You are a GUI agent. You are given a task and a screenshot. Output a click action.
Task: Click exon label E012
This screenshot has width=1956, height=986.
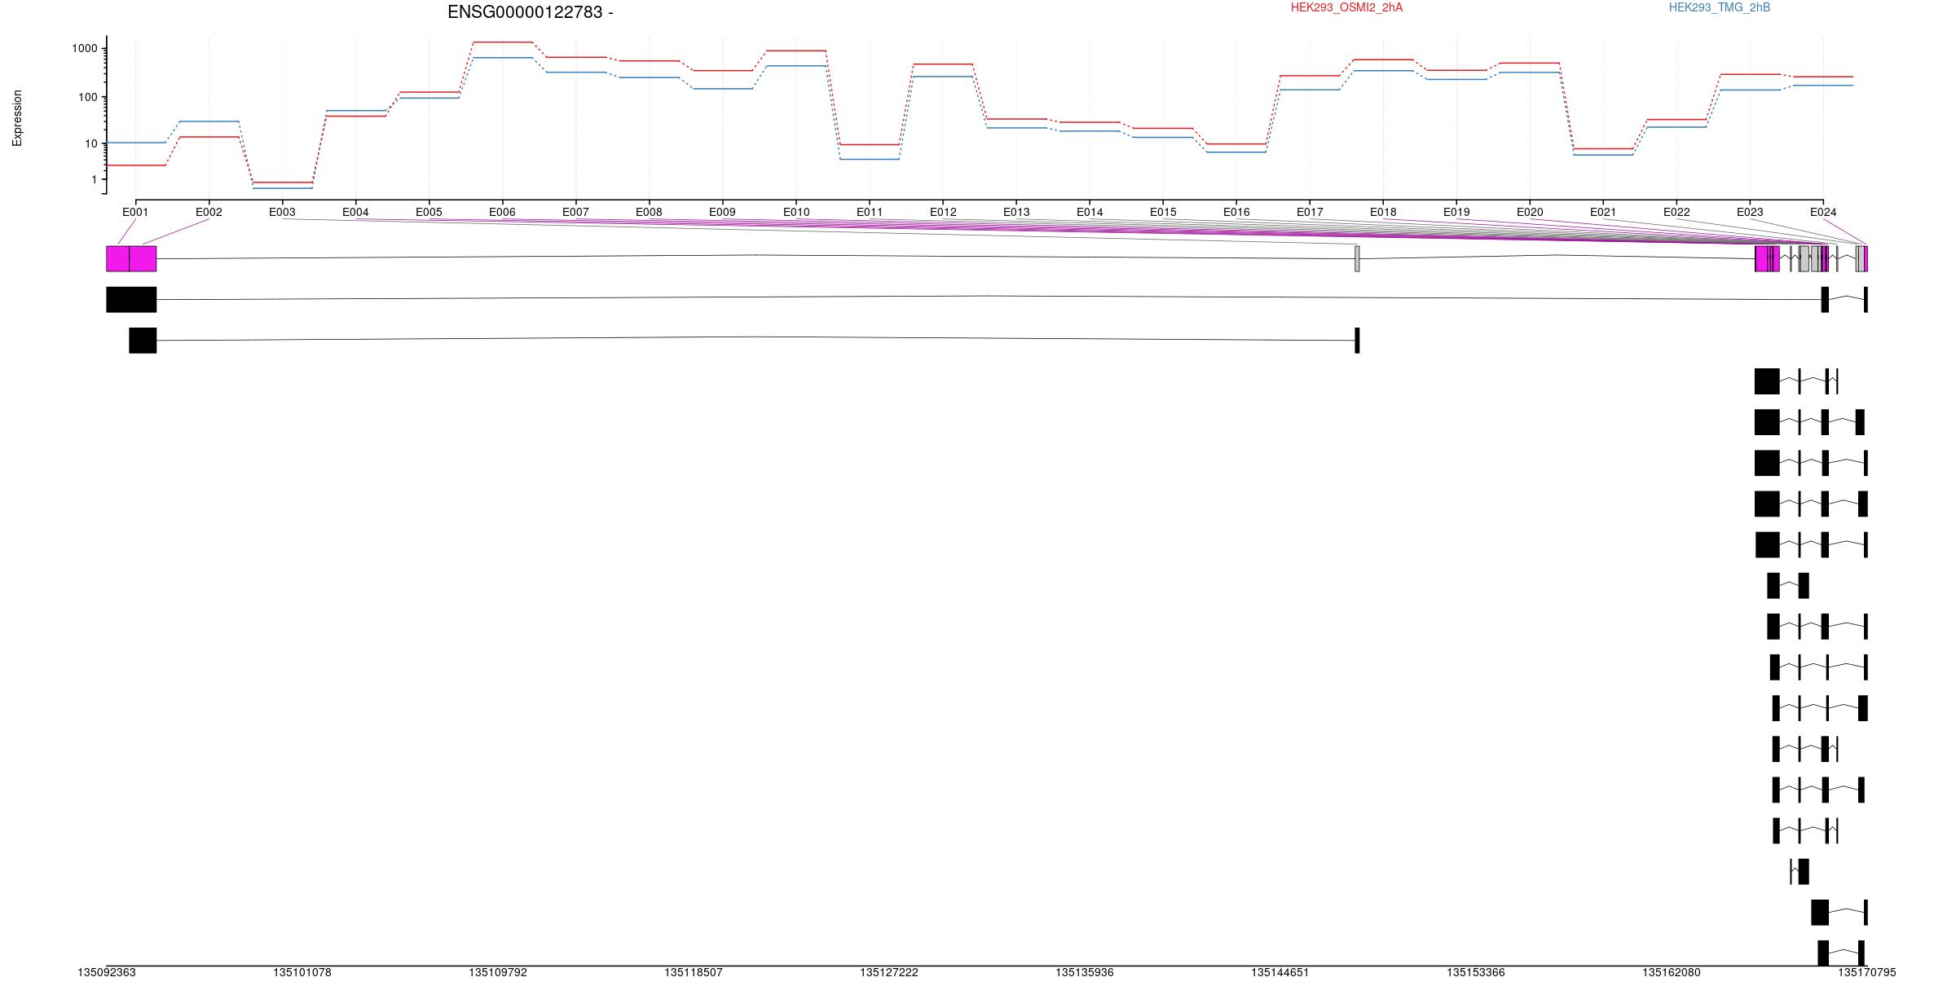tap(943, 213)
